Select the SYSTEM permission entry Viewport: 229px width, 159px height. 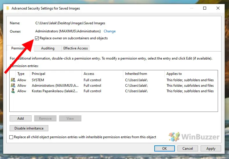[x=113, y=80]
